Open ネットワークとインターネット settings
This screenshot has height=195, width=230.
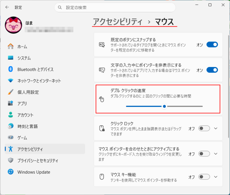click(45, 81)
